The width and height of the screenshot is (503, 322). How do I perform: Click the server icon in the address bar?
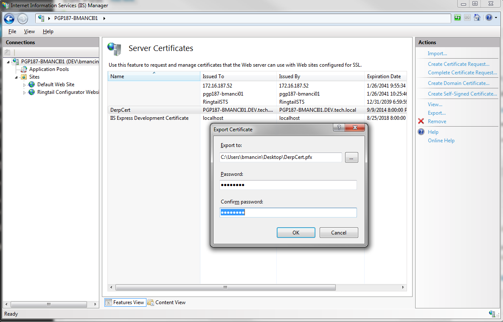click(x=41, y=18)
